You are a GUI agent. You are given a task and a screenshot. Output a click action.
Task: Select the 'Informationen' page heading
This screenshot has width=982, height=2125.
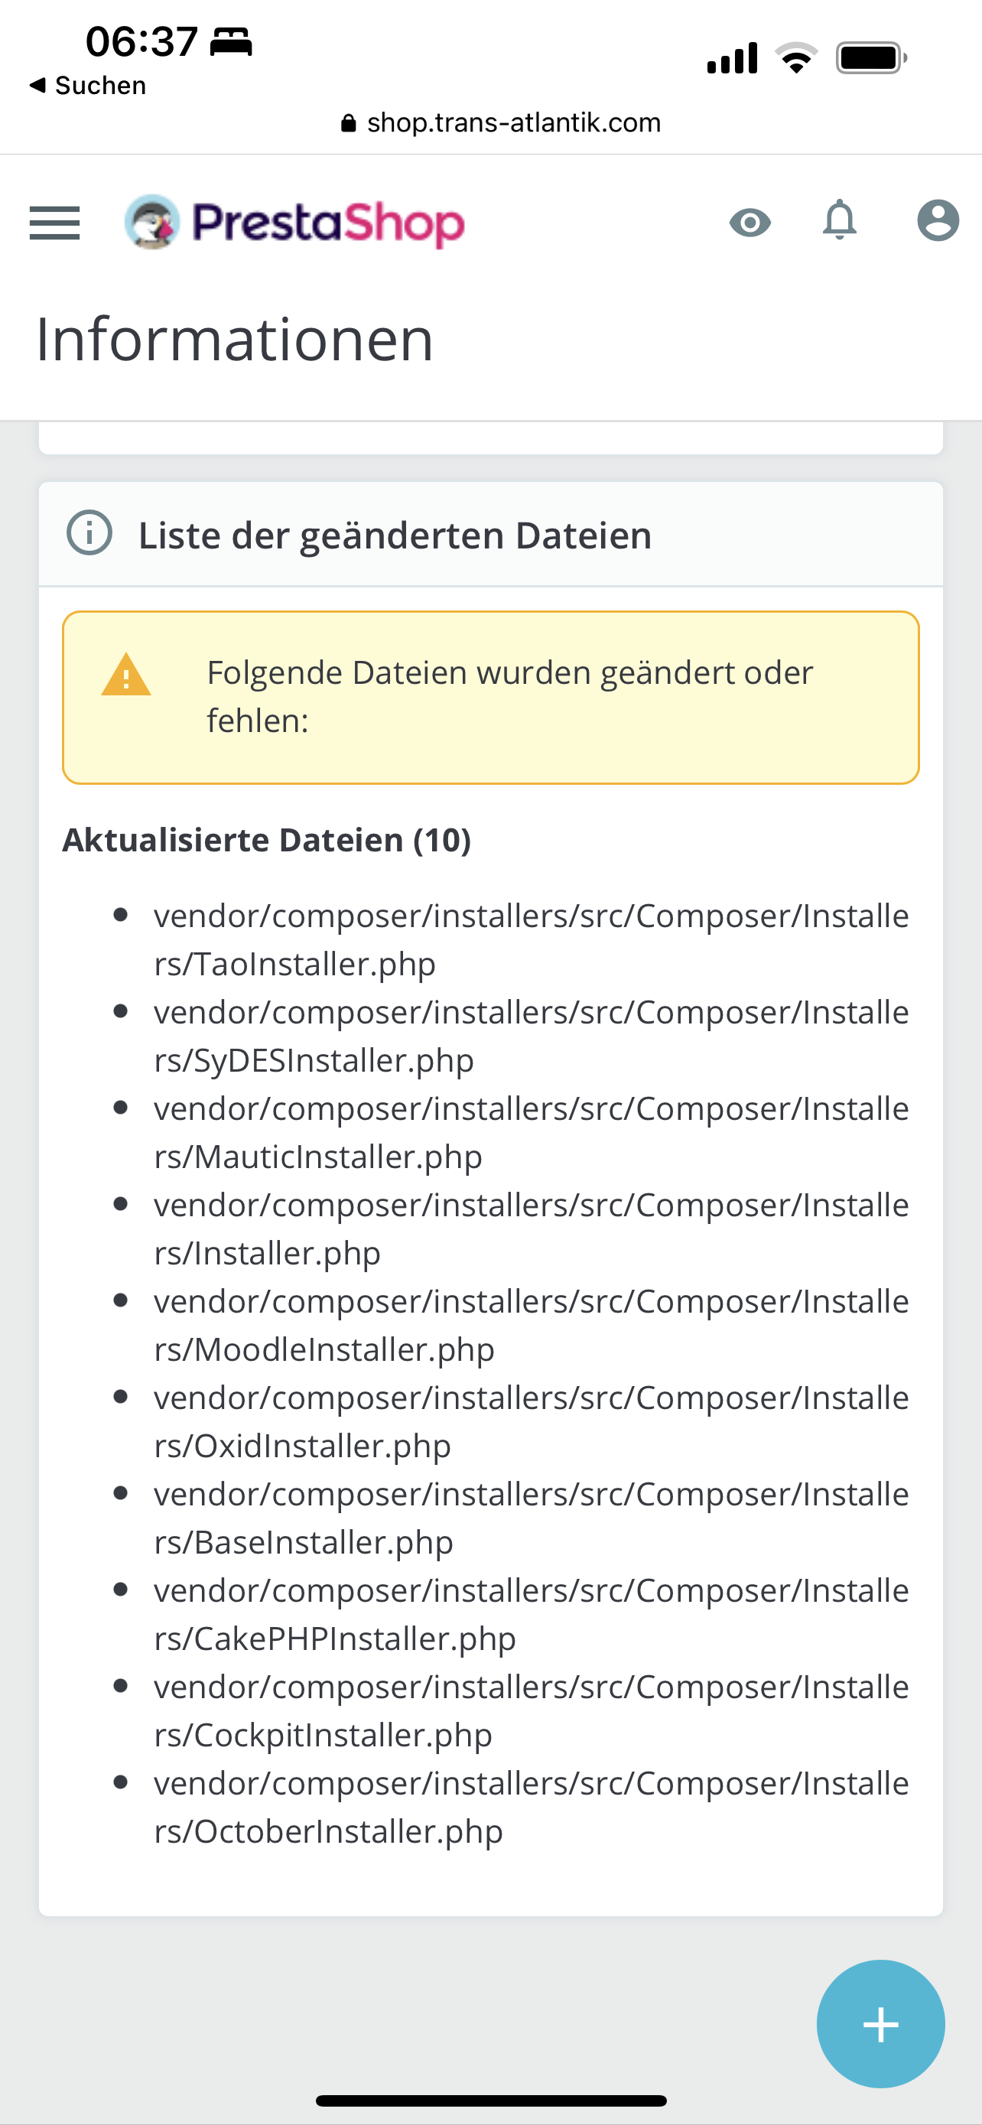coord(233,338)
